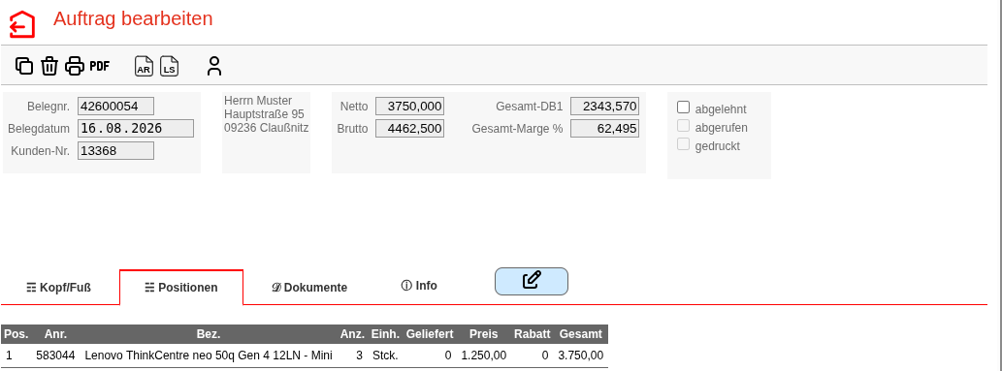Image resolution: width=1002 pixels, height=371 pixels.
Task: Click the Anz. column header
Action: tap(352, 334)
